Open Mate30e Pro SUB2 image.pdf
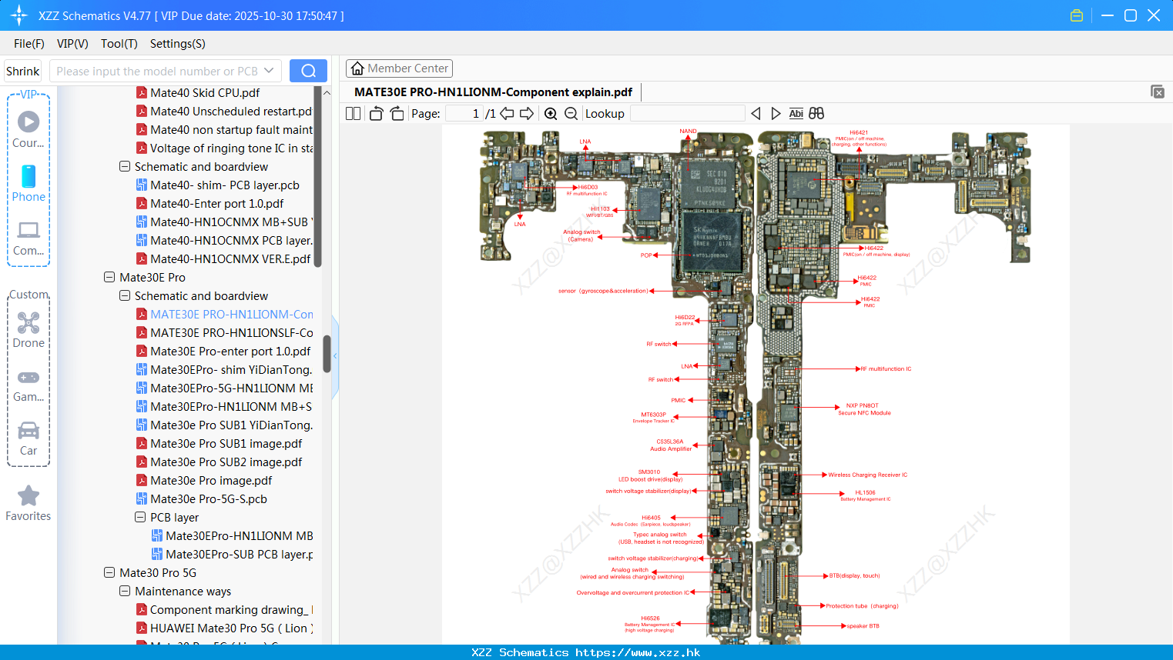Viewport: 1173px width, 660px height. click(226, 462)
